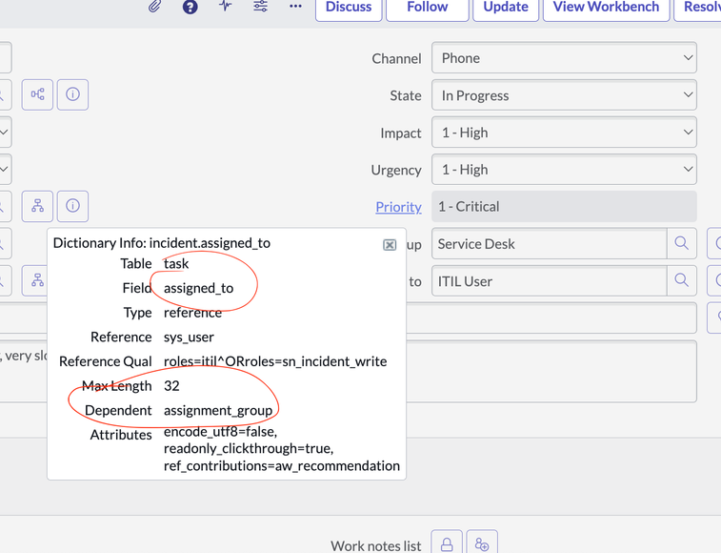The width and height of the screenshot is (721, 553).
Task: Open the more options ellipsis menu
Action: coord(295,7)
